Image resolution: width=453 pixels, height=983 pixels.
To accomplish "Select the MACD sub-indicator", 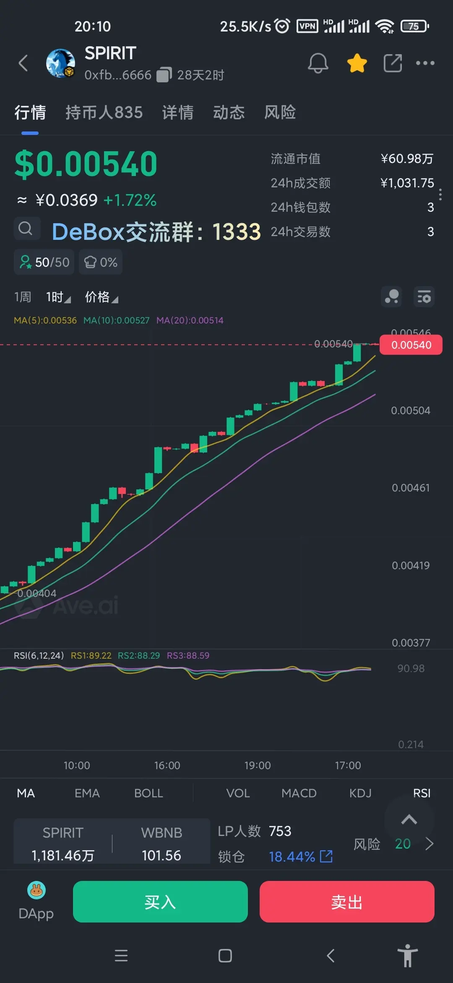I will point(299,793).
